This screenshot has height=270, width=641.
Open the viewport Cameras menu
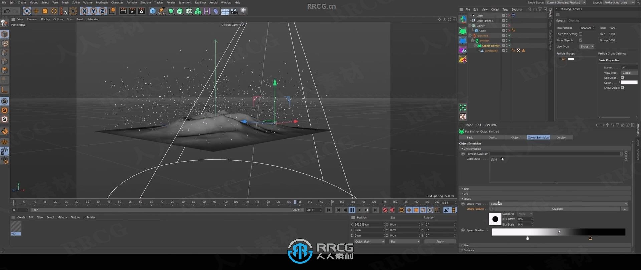pos(32,19)
